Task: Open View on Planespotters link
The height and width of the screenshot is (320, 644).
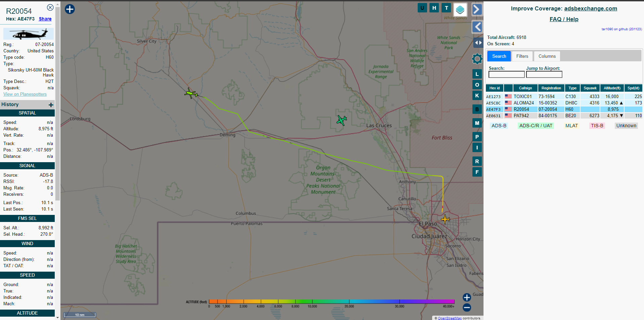Action: coord(25,94)
